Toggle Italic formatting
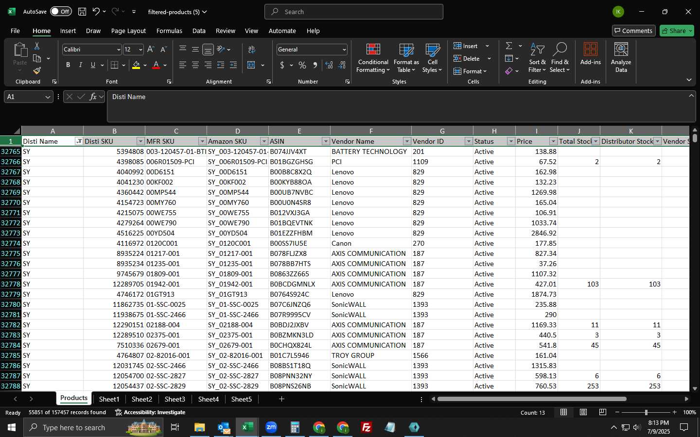Image resolution: width=700 pixels, height=437 pixels. [81, 65]
